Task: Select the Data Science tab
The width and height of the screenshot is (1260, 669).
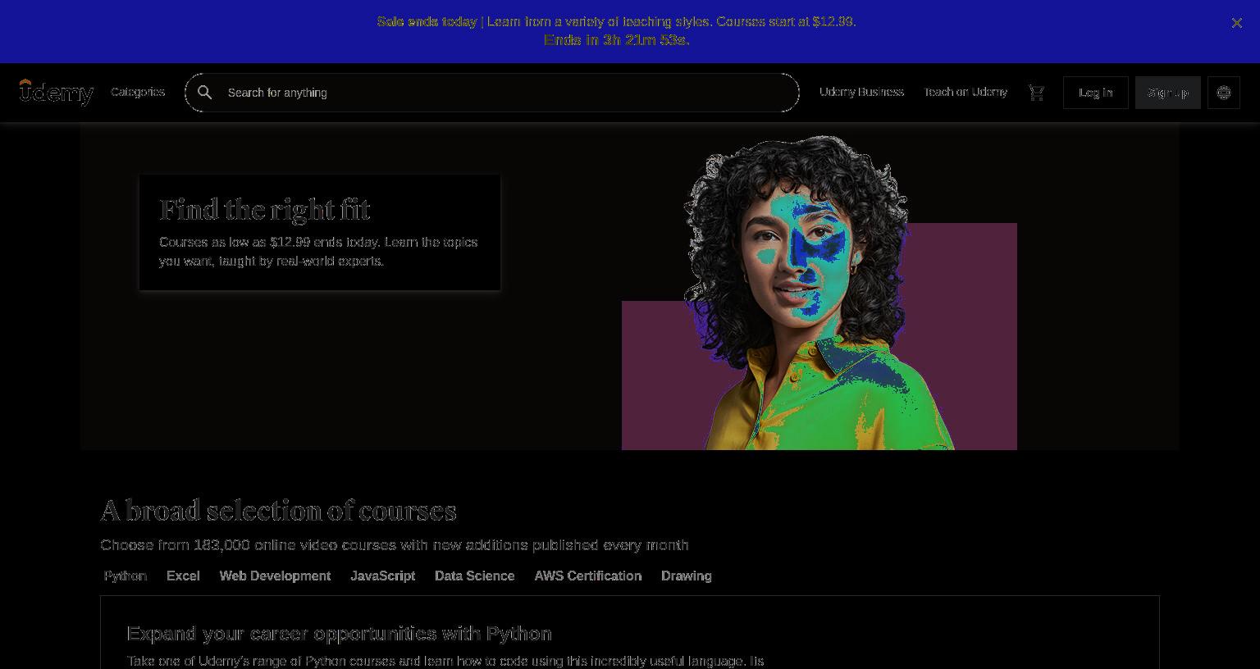Action: [x=475, y=576]
